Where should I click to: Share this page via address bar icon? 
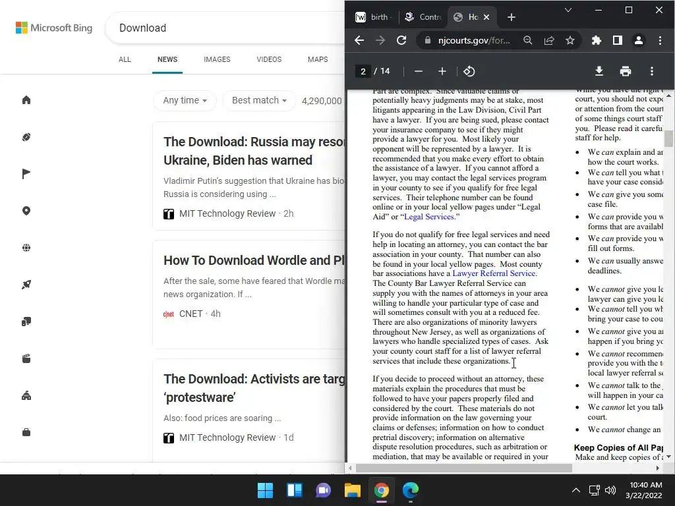[x=549, y=40]
